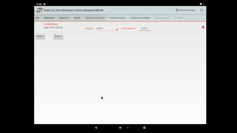Select the Reizen tab
Image resolution: width=237 pixels, height=133 pixels.
[77, 18]
